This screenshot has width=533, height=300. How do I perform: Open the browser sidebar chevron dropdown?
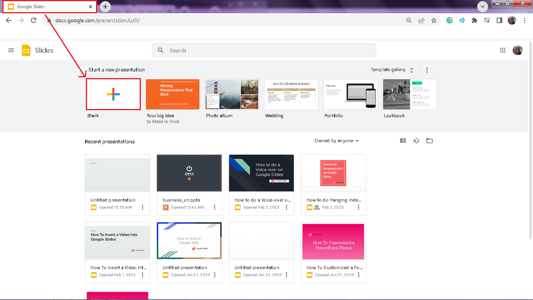pos(483,7)
